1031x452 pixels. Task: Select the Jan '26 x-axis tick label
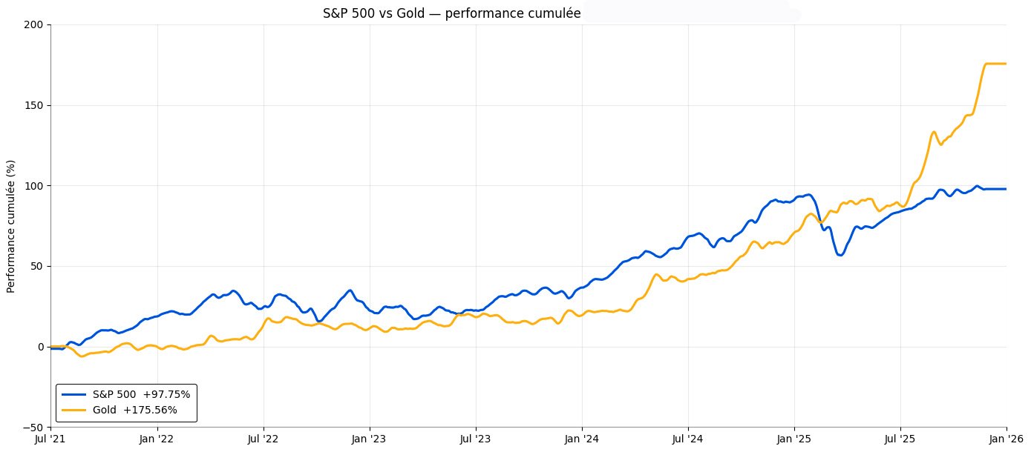point(1007,439)
